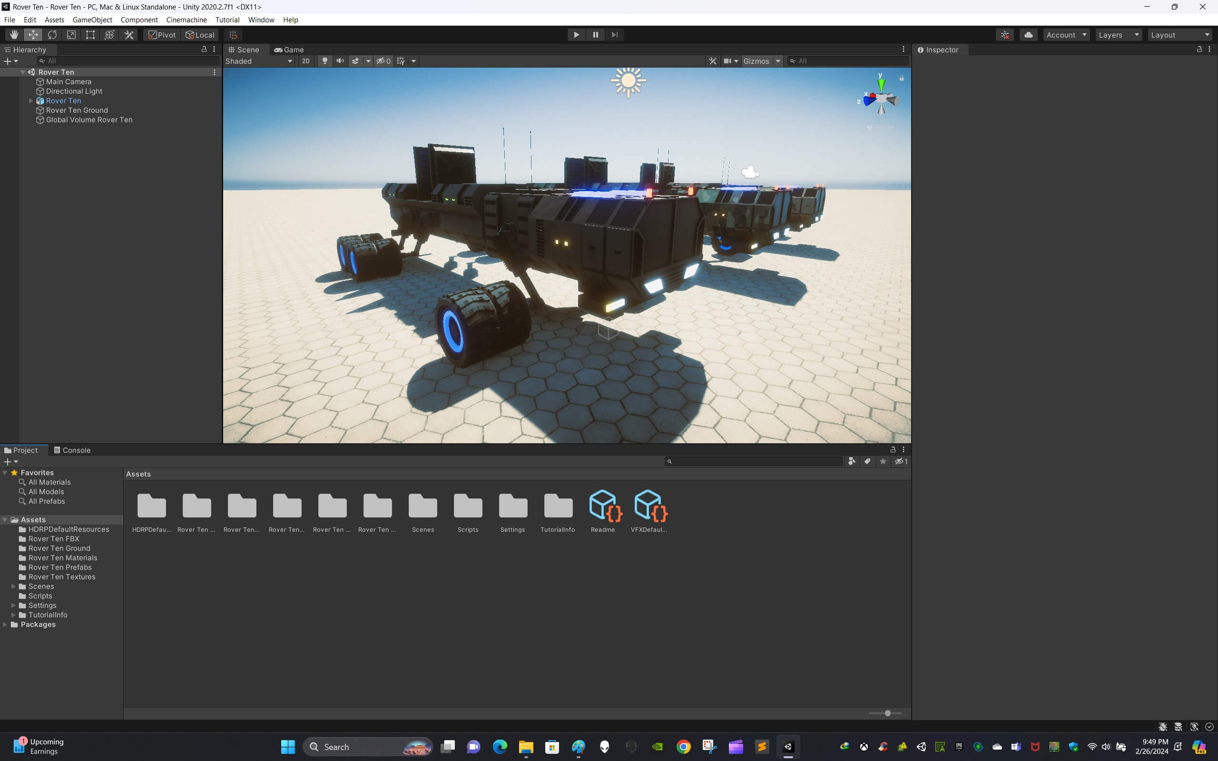Toggle scene grid visibility icon
Image resolution: width=1218 pixels, height=761 pixels.
(401, 61)
